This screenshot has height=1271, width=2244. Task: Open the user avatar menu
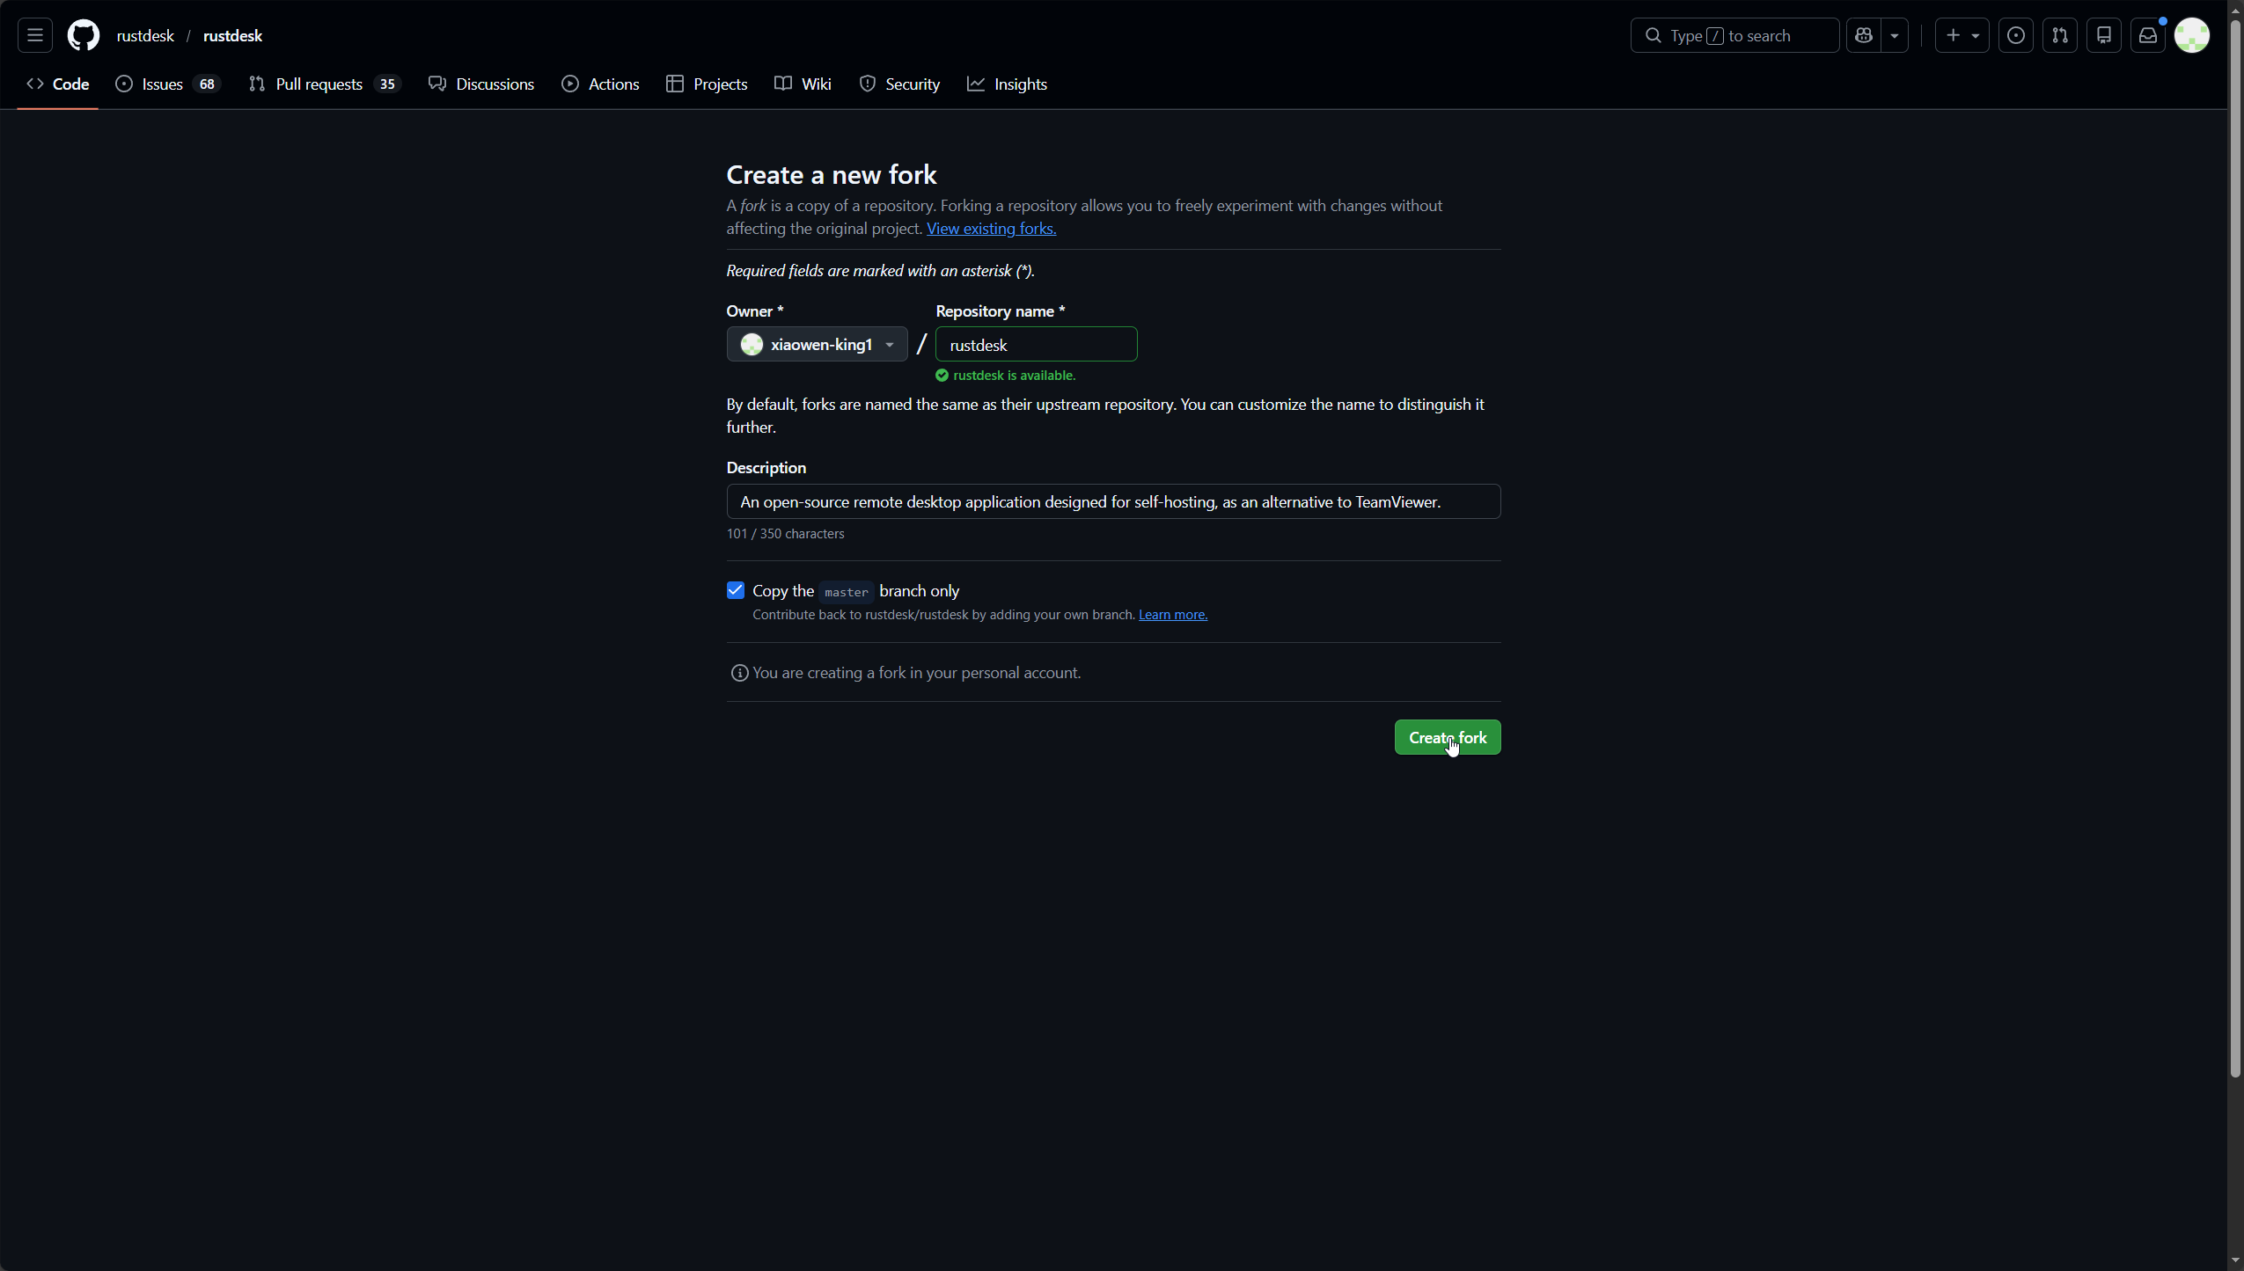coord(2191,35)
